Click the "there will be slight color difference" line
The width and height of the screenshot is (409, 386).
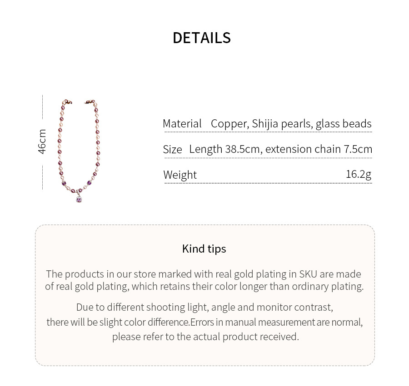(x=204, y=322)
